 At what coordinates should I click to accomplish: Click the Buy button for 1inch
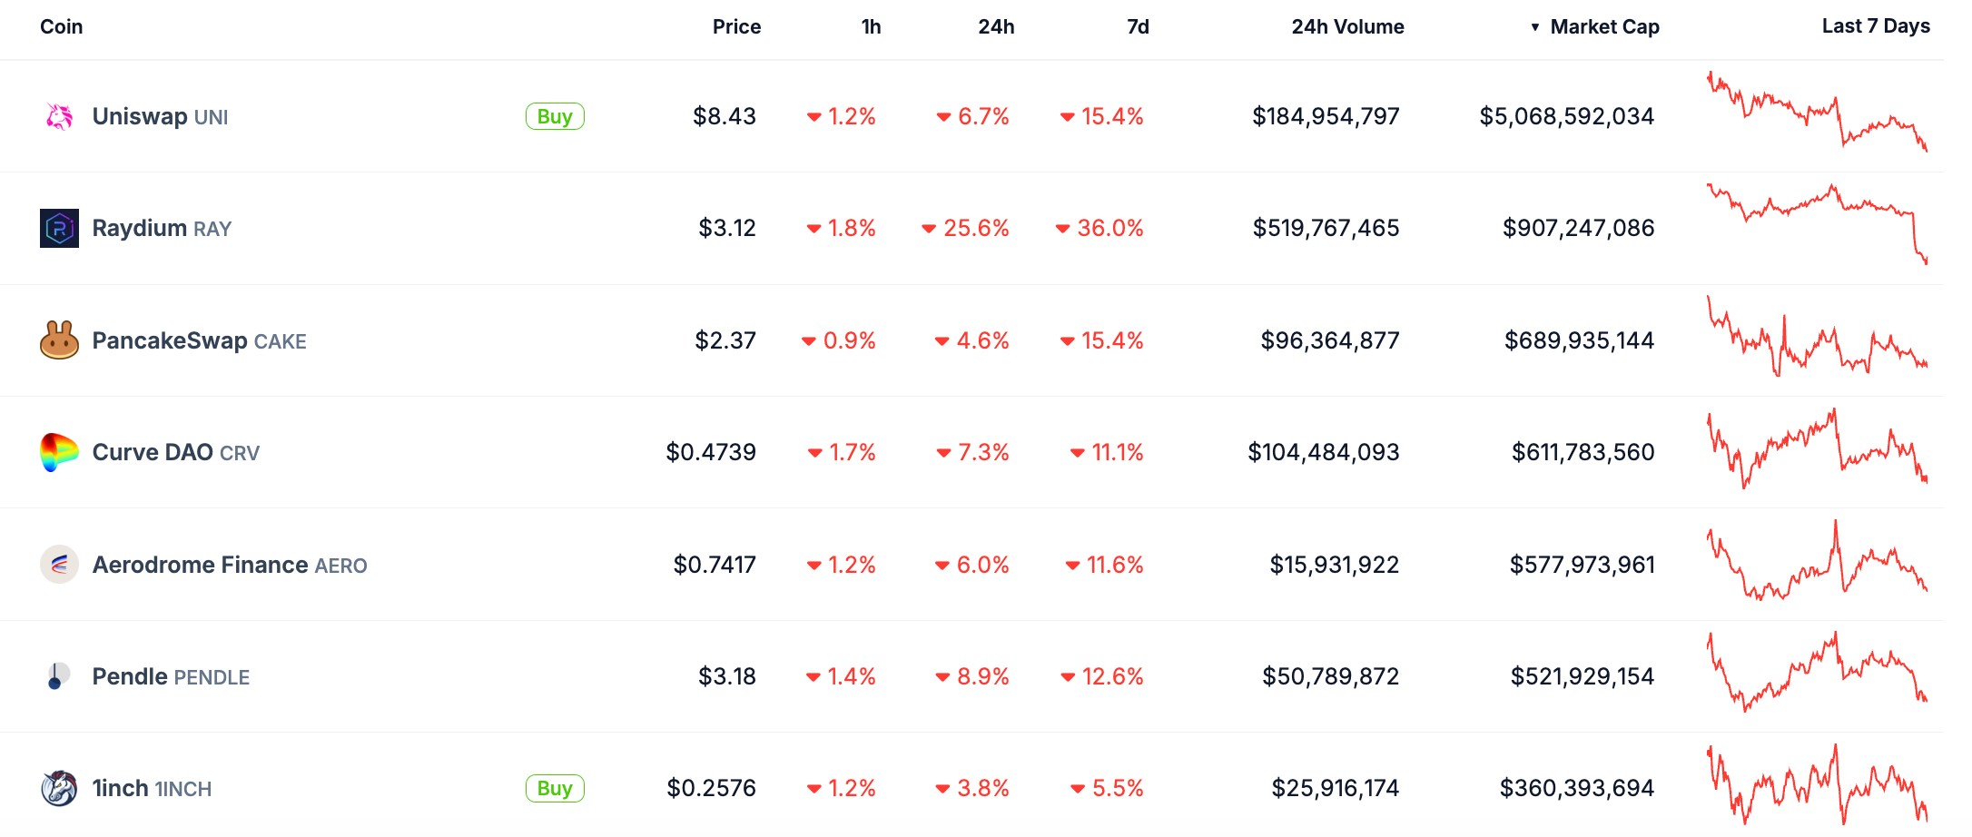point(555,788)
